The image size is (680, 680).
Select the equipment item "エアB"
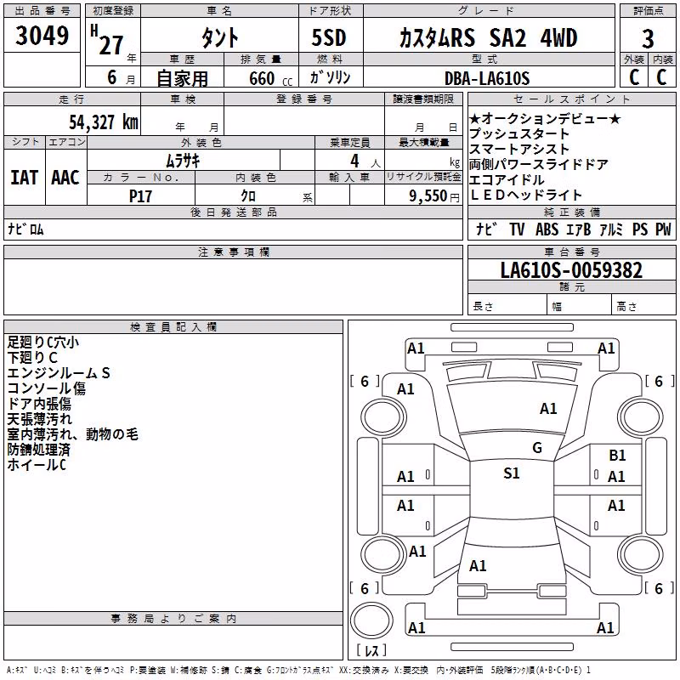pyautogui.click(x=579, y=229)
